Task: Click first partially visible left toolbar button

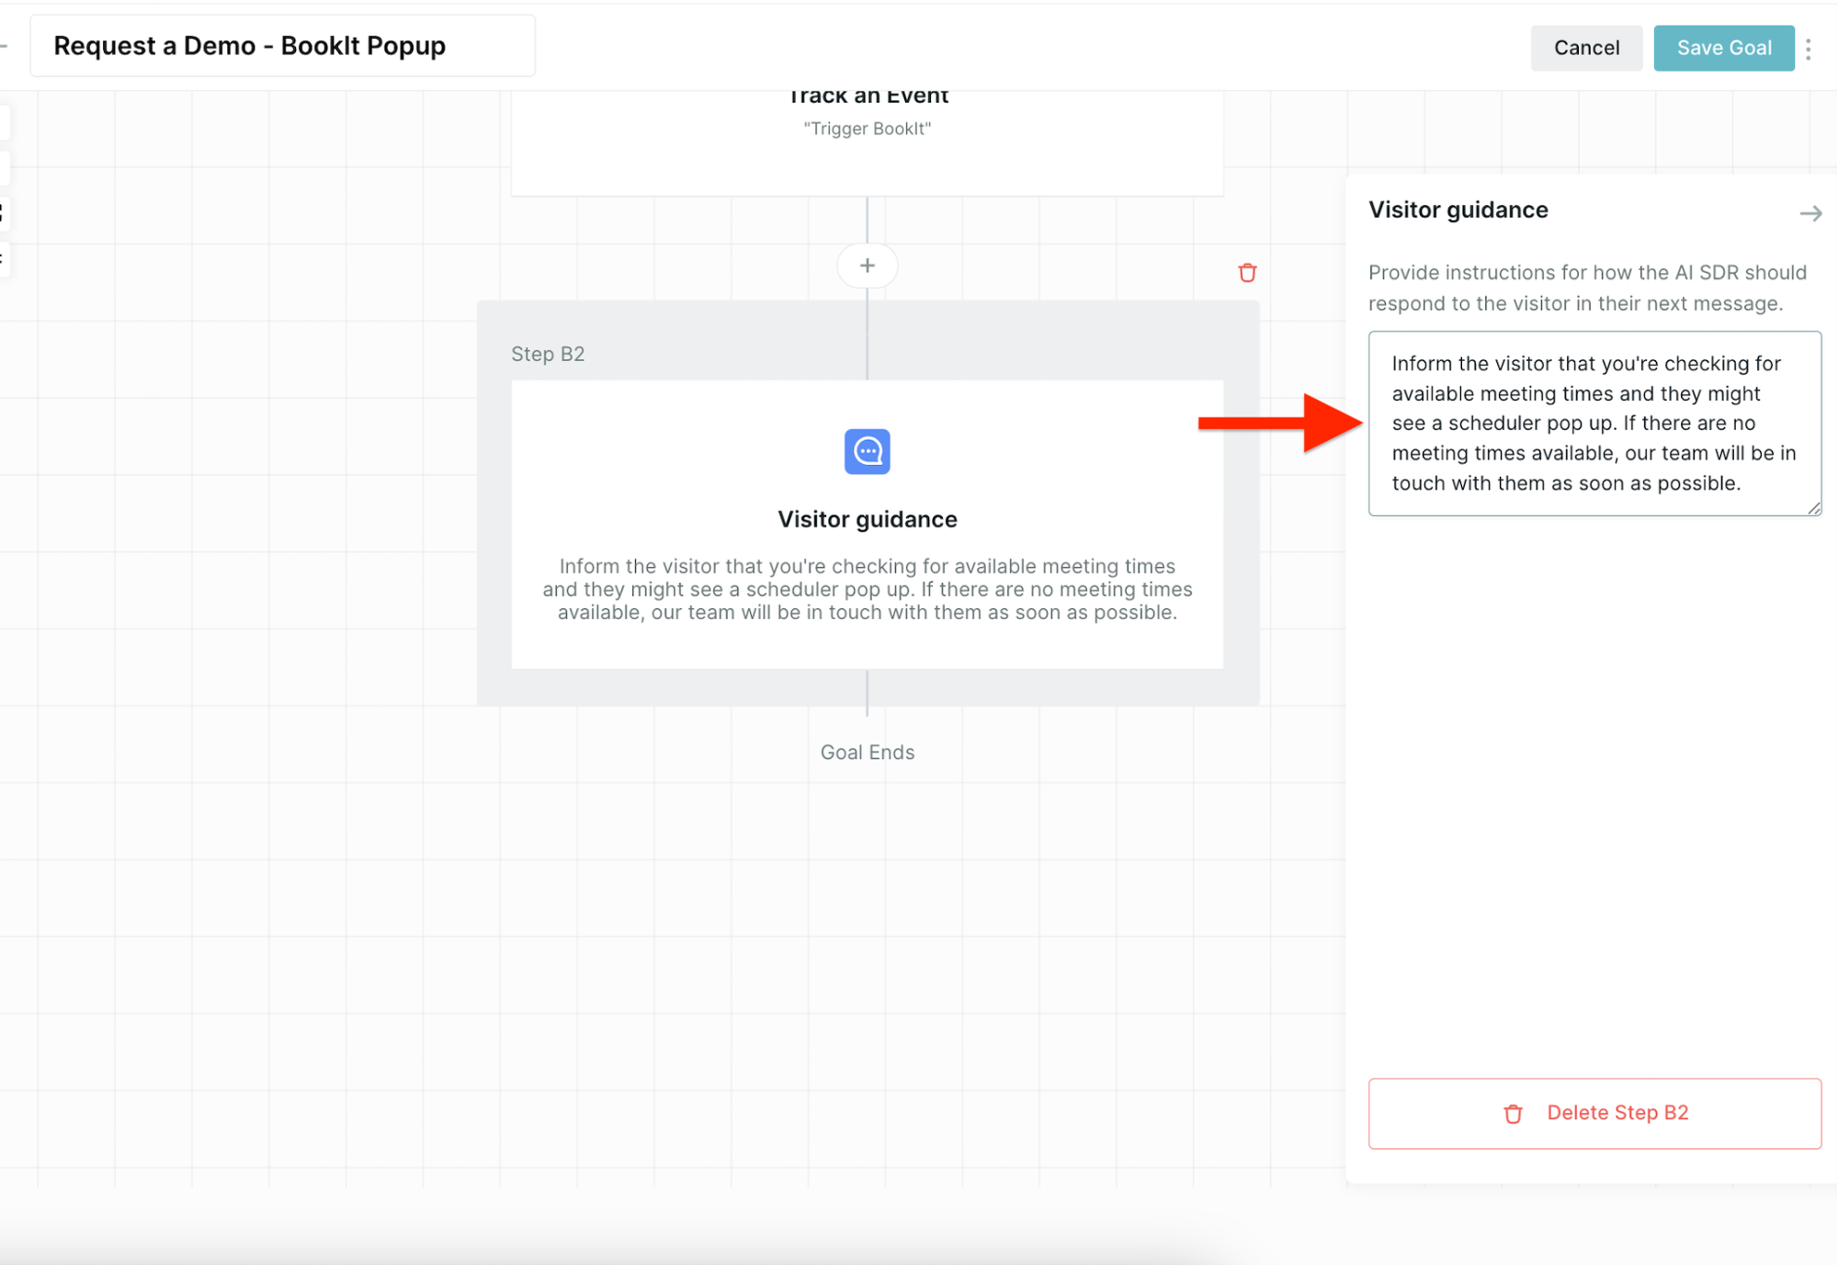Action: pos(4,122)
